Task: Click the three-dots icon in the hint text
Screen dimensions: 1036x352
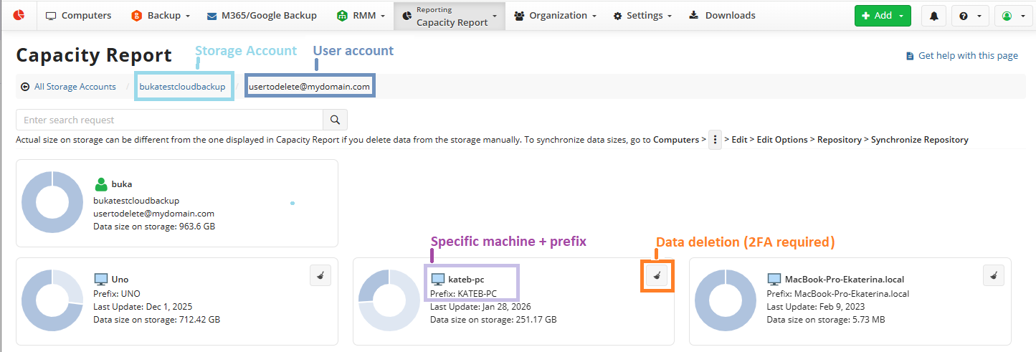Action: click(x=715, y=140)
